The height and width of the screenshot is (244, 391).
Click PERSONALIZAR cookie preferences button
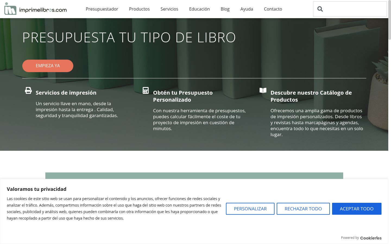click(250, 209)
